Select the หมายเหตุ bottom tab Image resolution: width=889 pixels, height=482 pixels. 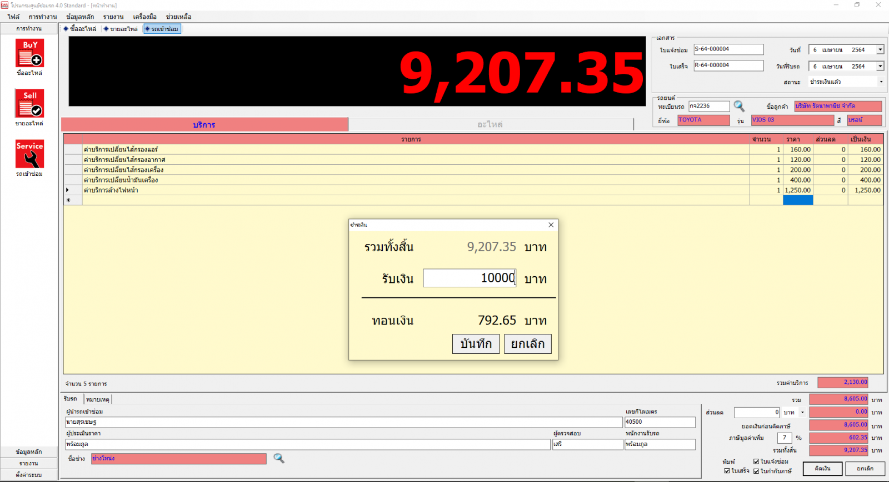[x=98, y=399]
